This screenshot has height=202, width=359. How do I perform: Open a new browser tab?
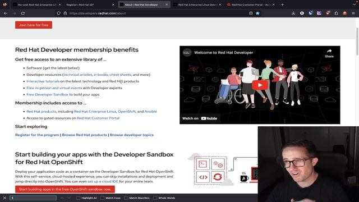click(282, 4)
